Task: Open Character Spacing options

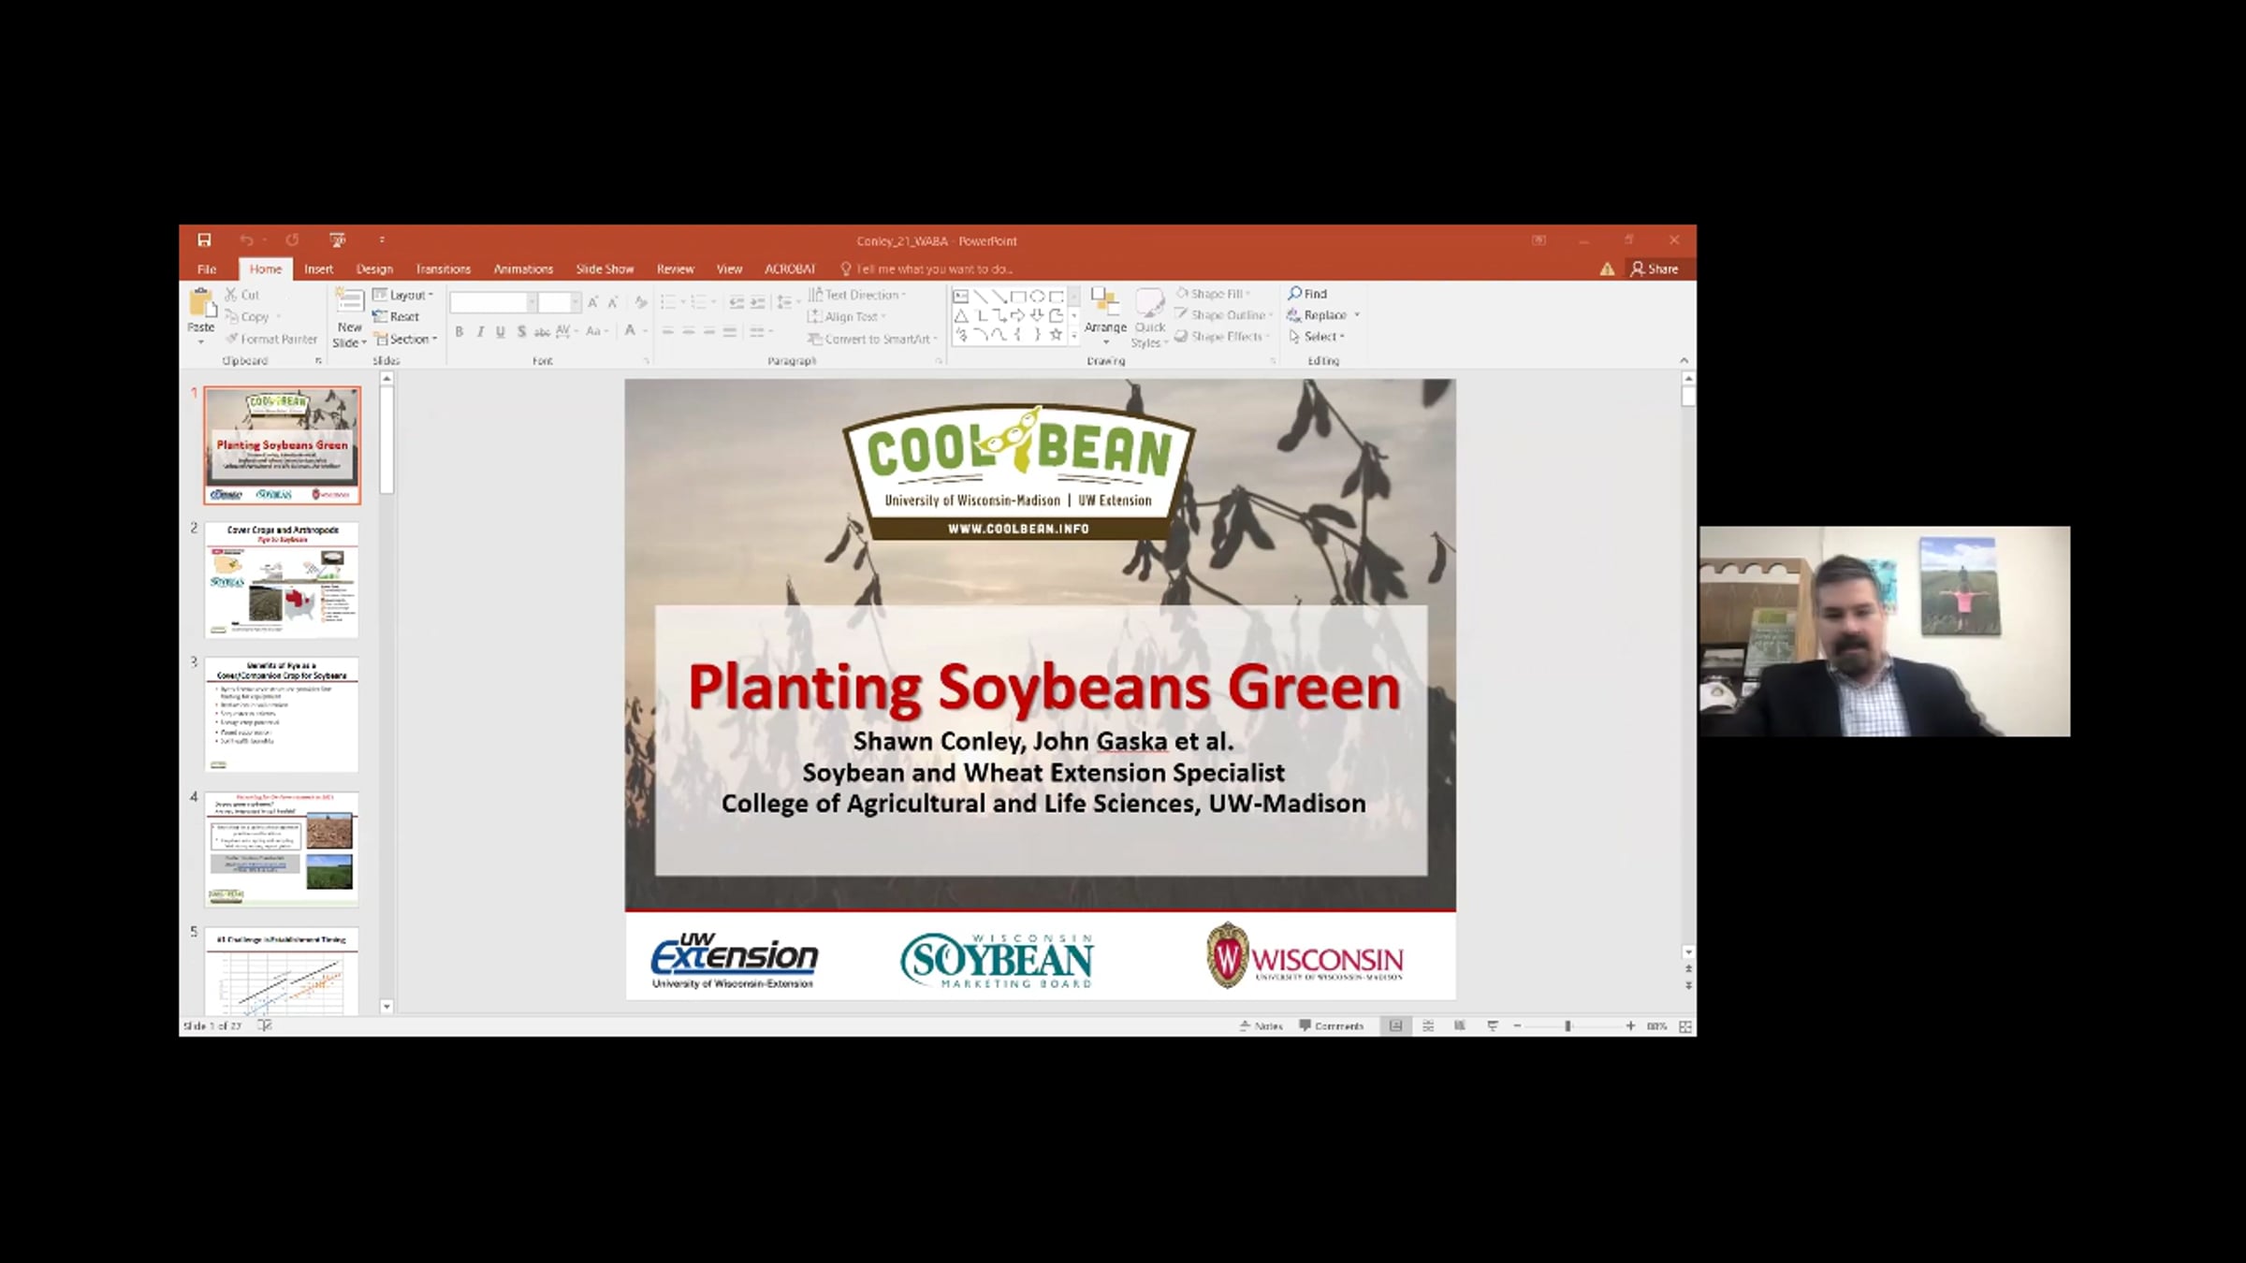Action: (x=566, y=331)
